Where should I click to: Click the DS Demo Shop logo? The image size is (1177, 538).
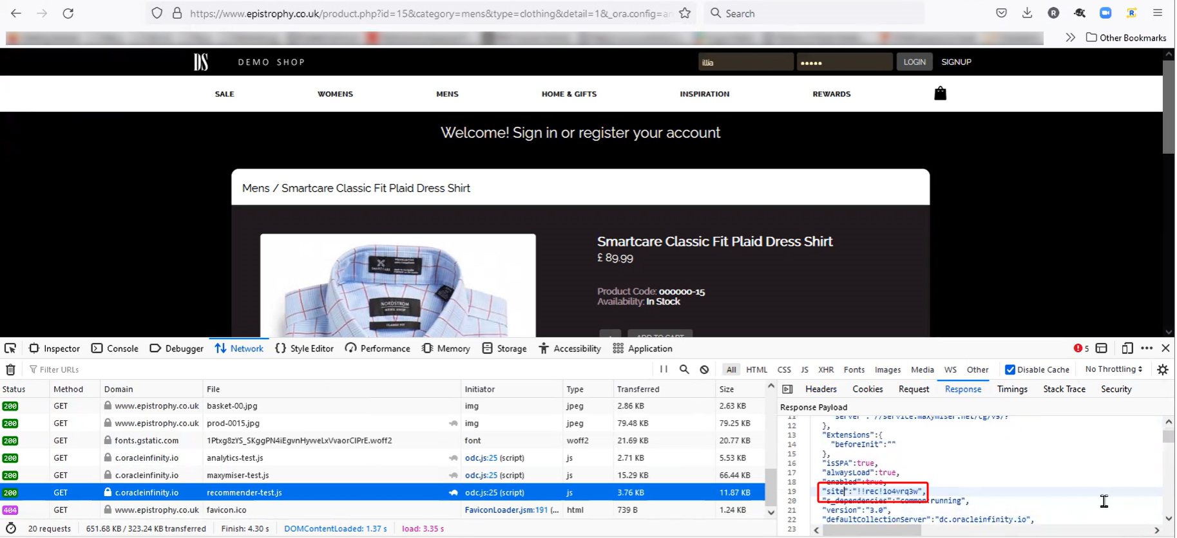click(x=201, y=62)
